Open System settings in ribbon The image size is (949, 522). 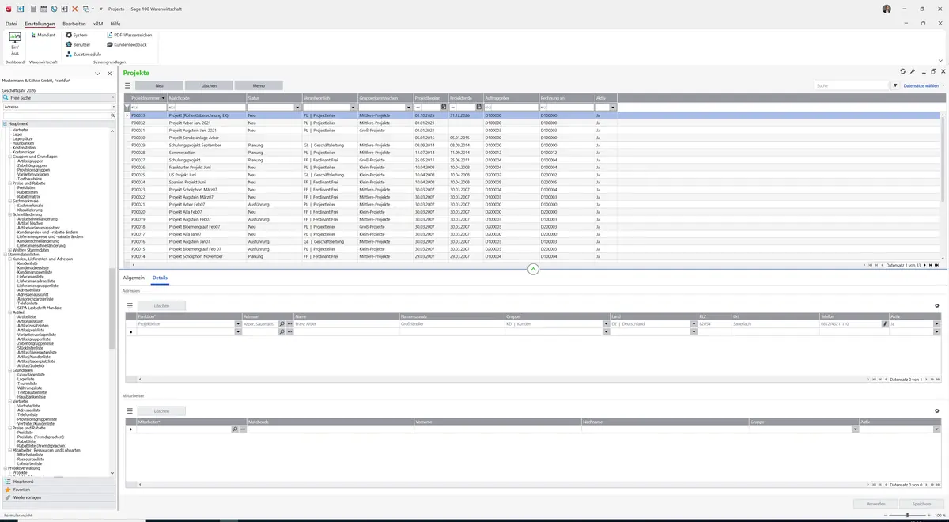pyautogui.click(x=77, y=35)
